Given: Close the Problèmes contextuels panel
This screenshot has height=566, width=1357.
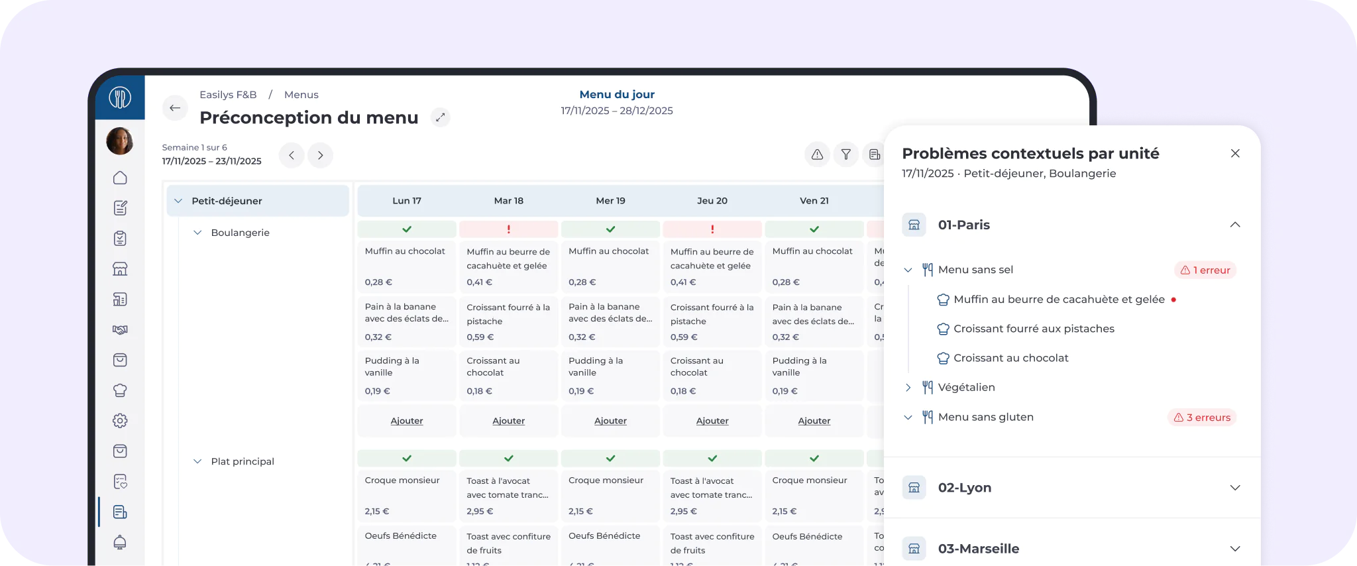Looking at the screenshot, I should click(1235, 153).
